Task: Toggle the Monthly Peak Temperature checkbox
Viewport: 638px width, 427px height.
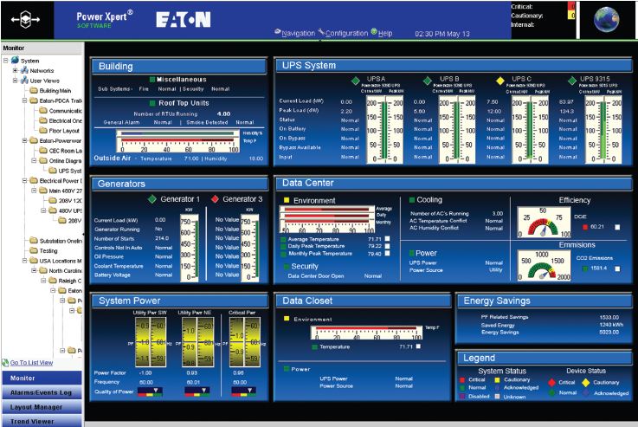Action: tap(387, 253)
